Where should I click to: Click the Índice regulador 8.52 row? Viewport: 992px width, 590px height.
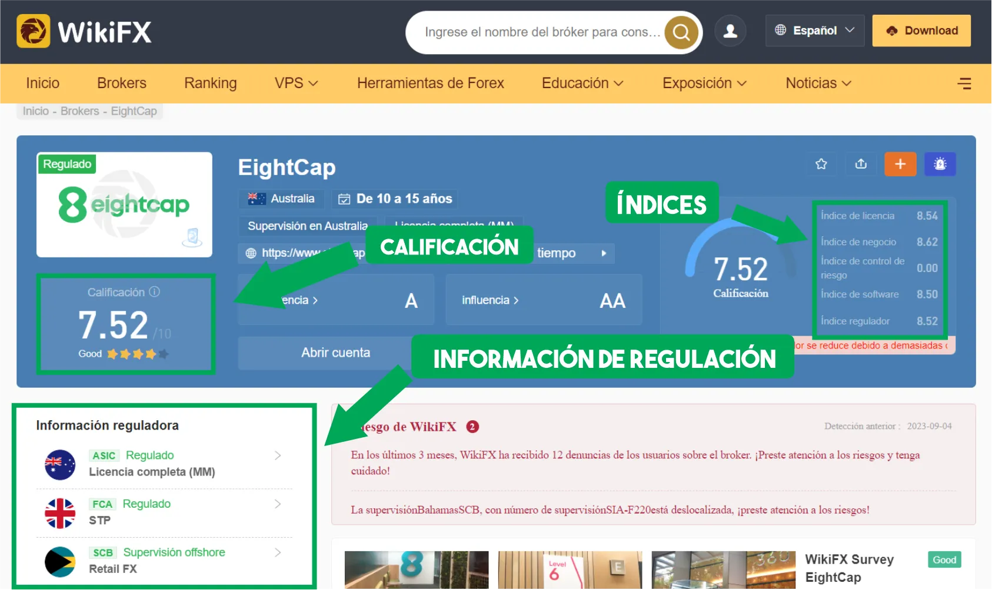[879, 321]
